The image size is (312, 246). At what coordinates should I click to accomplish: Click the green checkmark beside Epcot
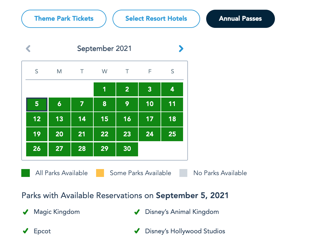26,231
